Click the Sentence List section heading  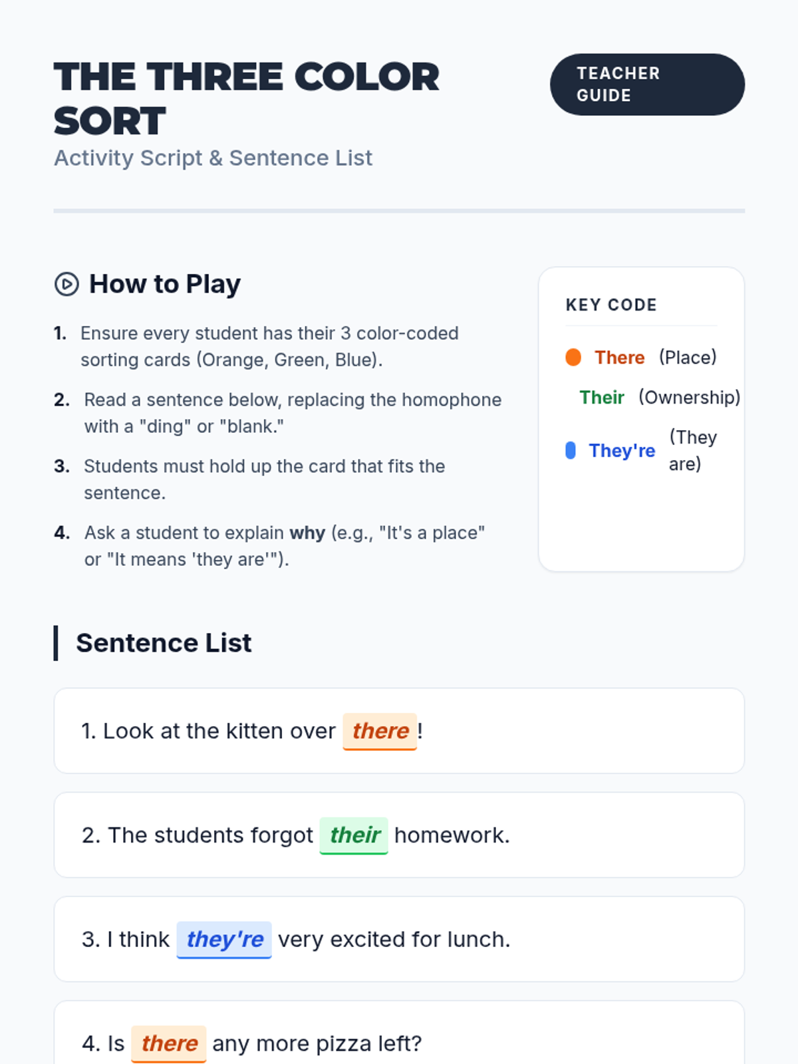pos(164,643)
